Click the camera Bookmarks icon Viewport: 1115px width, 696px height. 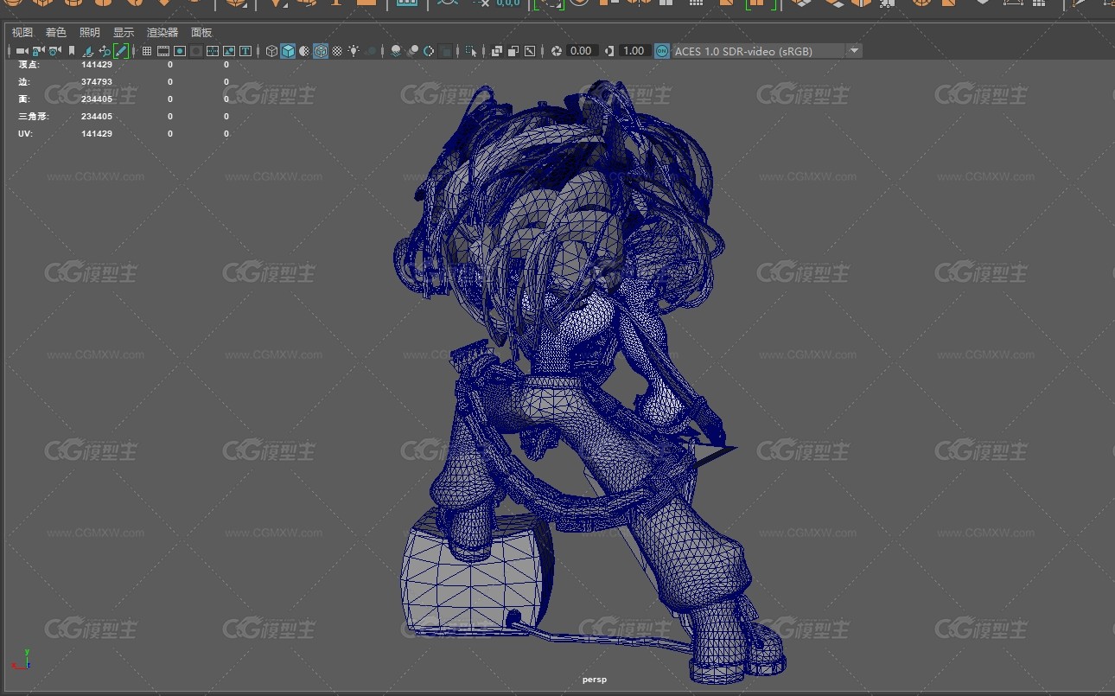[x=72, y=51]
